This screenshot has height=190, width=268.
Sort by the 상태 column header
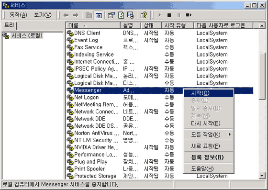coord(151,25)
